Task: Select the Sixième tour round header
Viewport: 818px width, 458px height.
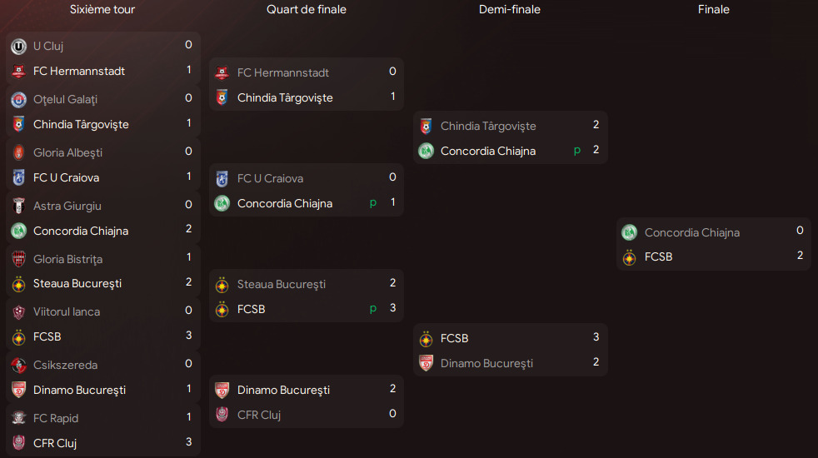Action: point(102,10)
